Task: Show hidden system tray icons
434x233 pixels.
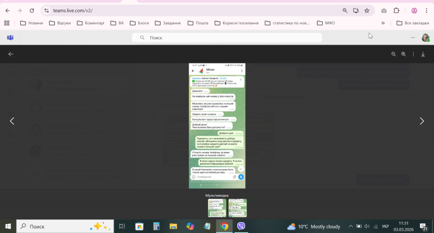Action: (350, 226)
